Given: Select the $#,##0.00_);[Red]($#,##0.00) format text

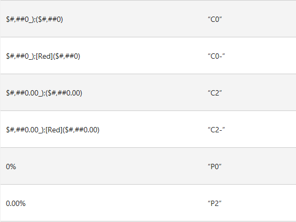Looking at the screenshot, I should pos(53,130).
